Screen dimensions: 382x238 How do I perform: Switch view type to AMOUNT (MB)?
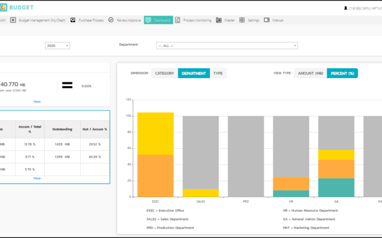pyautogui.click(x=311, y=73)
